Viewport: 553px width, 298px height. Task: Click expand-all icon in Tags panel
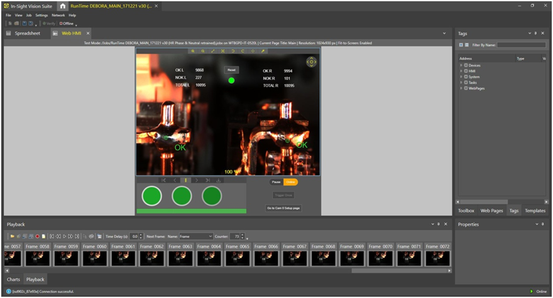pos(461,45)
